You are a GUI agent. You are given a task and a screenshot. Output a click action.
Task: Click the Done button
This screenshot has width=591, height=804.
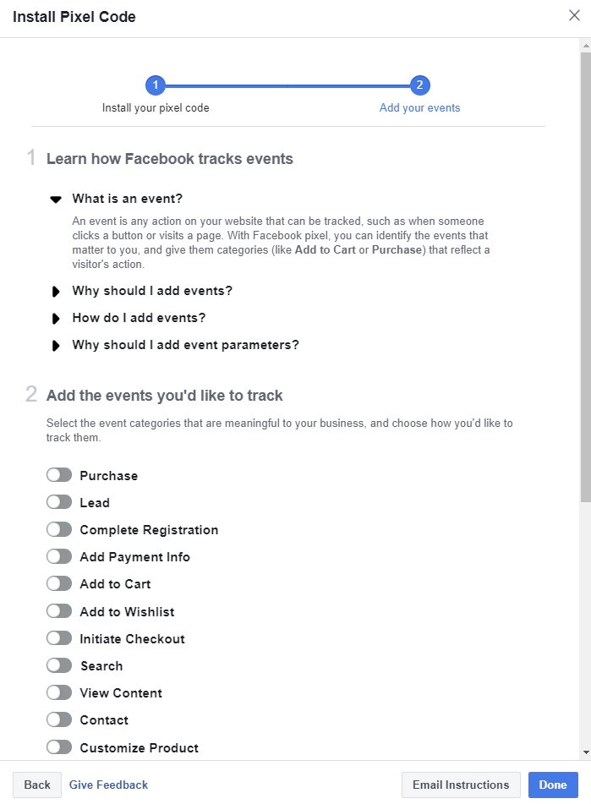[x=553, y=785]
